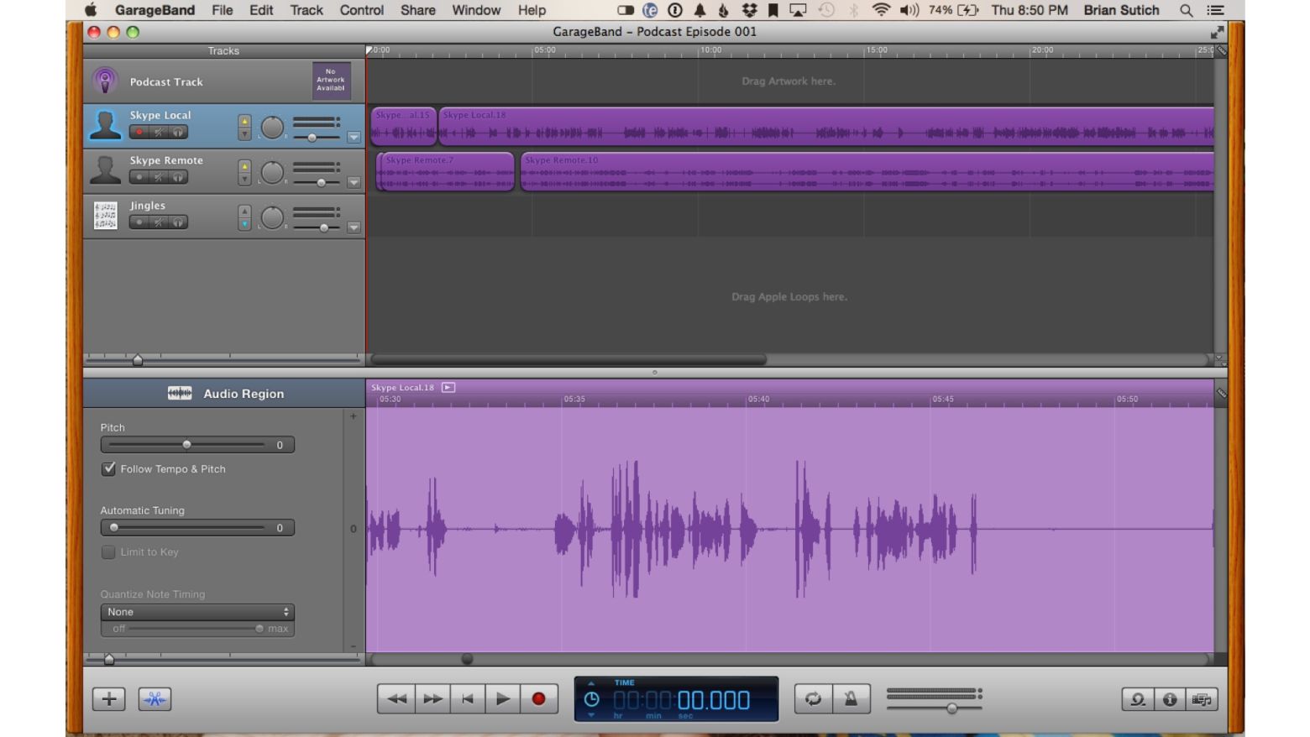
Task: Enable the cycle region loop button
Action: pos(813,699)
